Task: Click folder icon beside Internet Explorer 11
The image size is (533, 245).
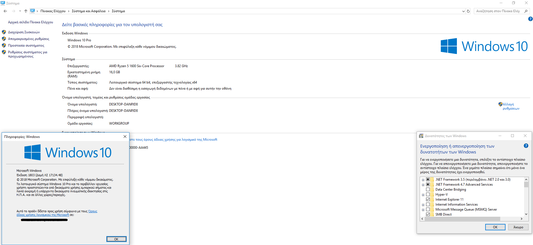Action: click(x=432, y=199)
